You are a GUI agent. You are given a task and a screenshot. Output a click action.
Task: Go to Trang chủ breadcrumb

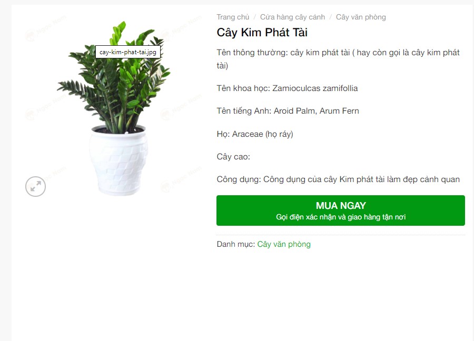pos(233,17)
